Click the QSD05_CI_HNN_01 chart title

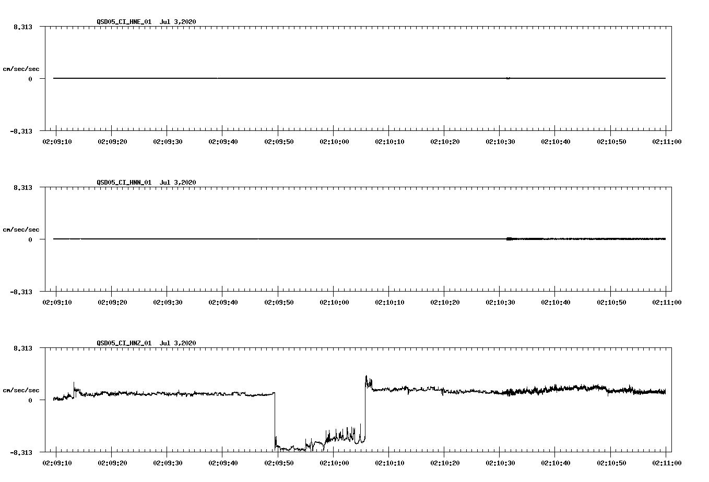[x=146, y=183]
